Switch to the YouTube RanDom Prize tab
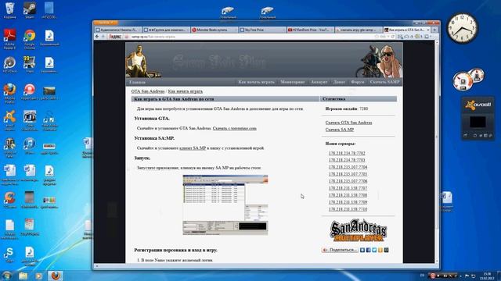This screenshot has width=501, height=281. 310,30
